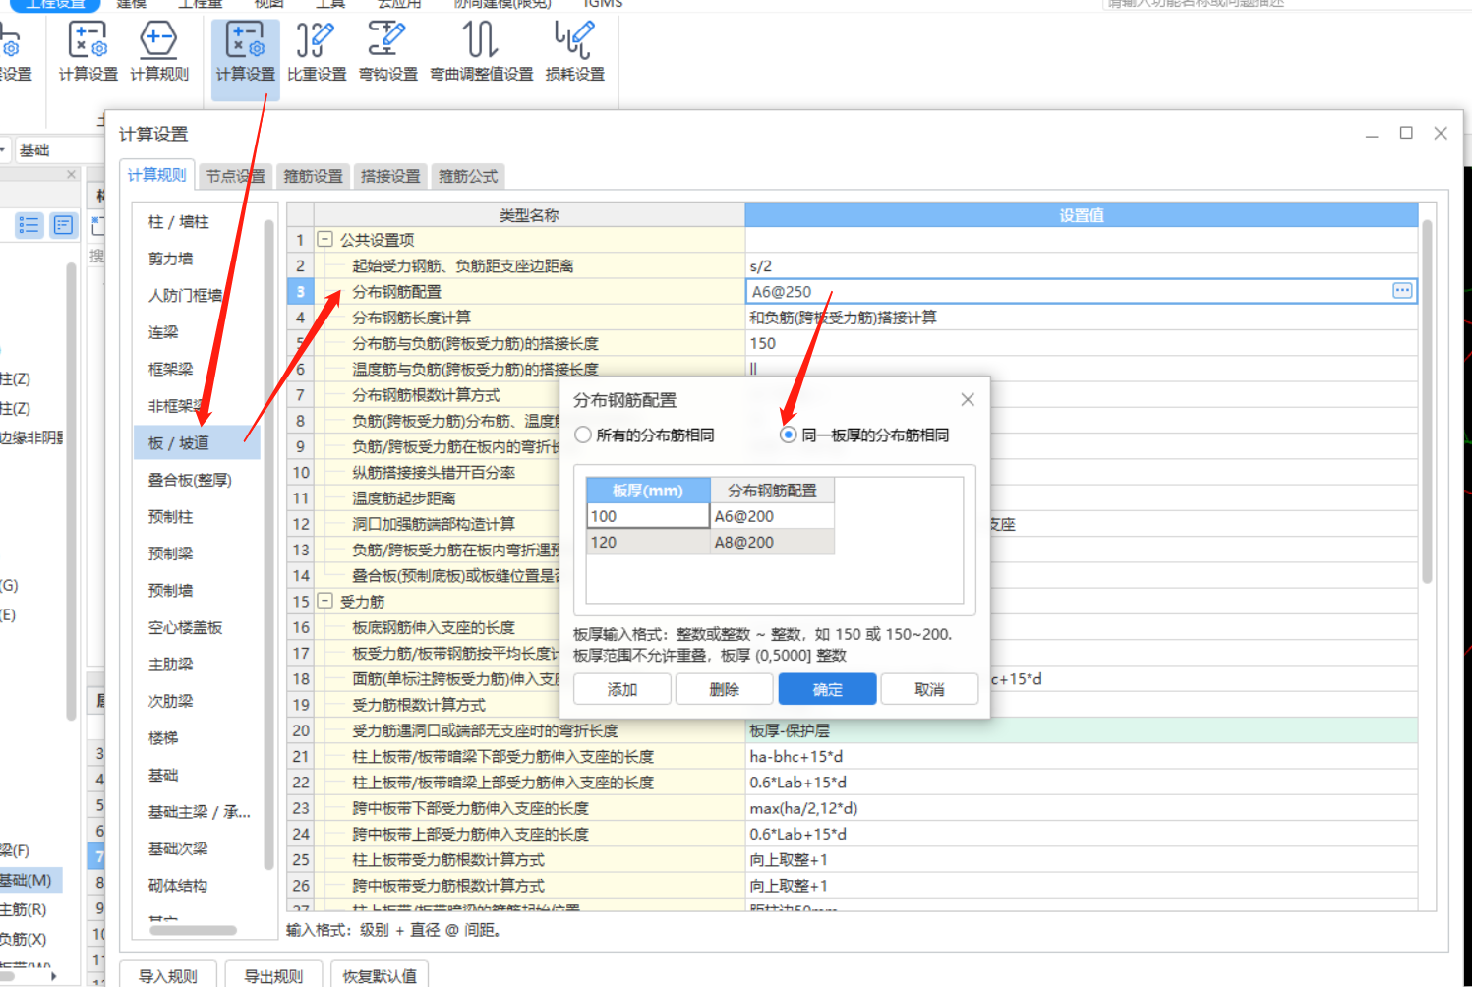Click 添加 button in dialog
Viewport: 1472px width, 987px height.
coord(622,689)
